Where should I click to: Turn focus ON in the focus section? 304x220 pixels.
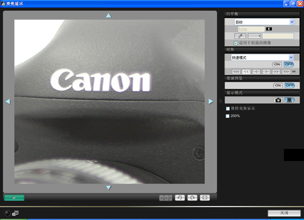pos(277,64)
